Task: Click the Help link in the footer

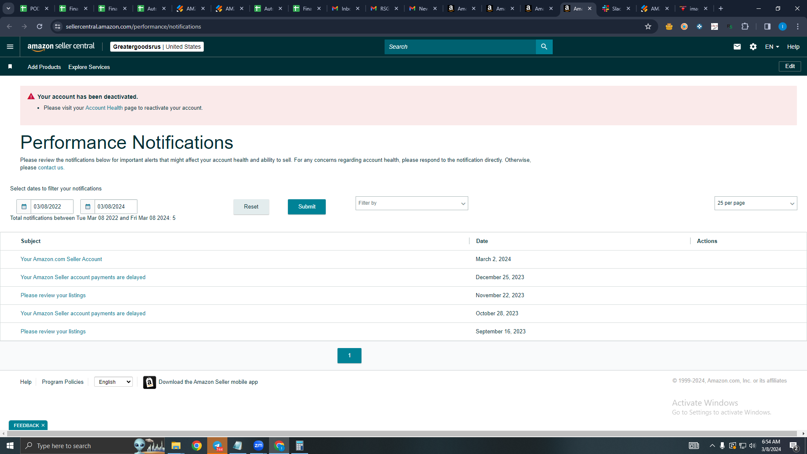Action: 26,382
